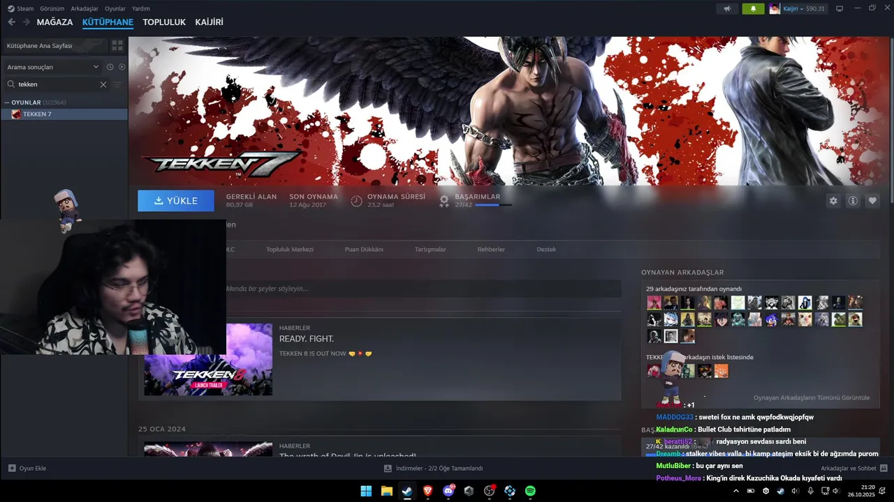Switch to the TOPLULUK tab
The width and height of the screenshot is (894, 502).
(x=164, y=22)
